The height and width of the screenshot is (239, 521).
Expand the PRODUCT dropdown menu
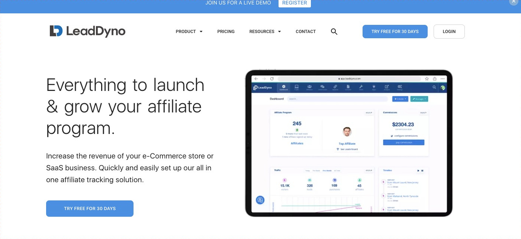click(x=189, y=32)
